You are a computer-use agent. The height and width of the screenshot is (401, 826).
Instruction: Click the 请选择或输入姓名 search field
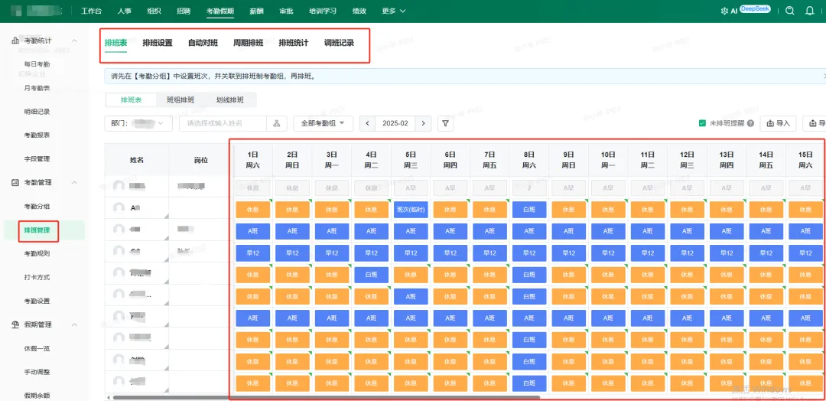click(223, 123)
